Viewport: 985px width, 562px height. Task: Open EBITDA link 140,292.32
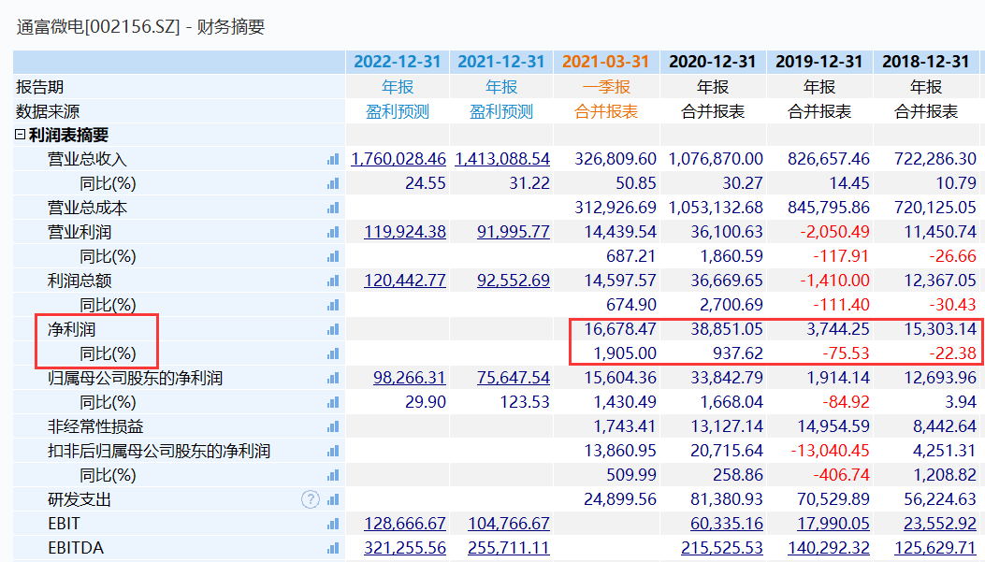coord(829,548)
